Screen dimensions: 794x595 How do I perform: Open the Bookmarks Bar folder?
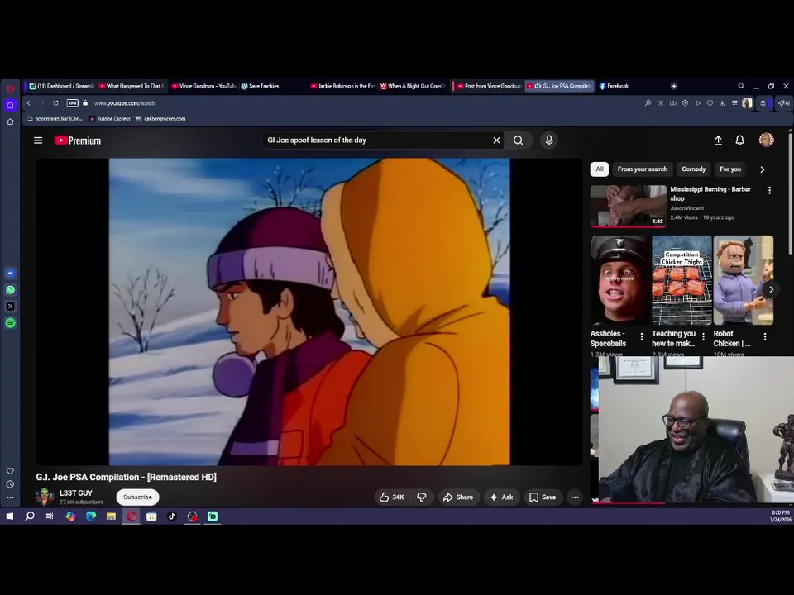[55, 119]
